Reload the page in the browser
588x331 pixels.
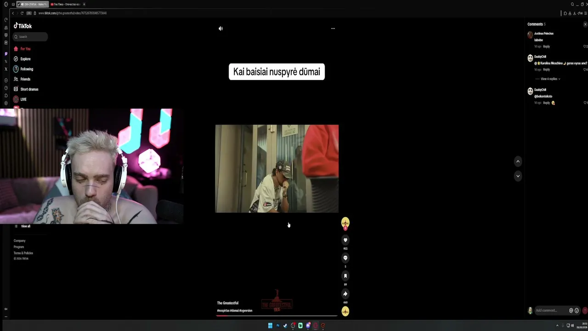(x=22, y=13)
